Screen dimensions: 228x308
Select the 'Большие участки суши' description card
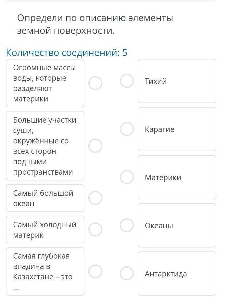click(x=45, y=146)
